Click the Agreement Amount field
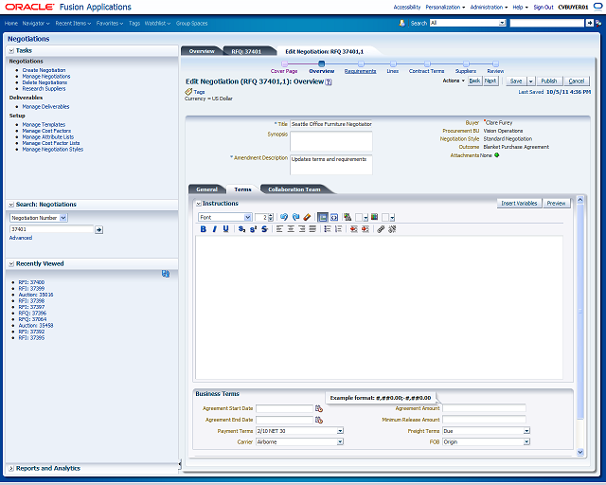The image size is (606, 485). click(484, 408)
